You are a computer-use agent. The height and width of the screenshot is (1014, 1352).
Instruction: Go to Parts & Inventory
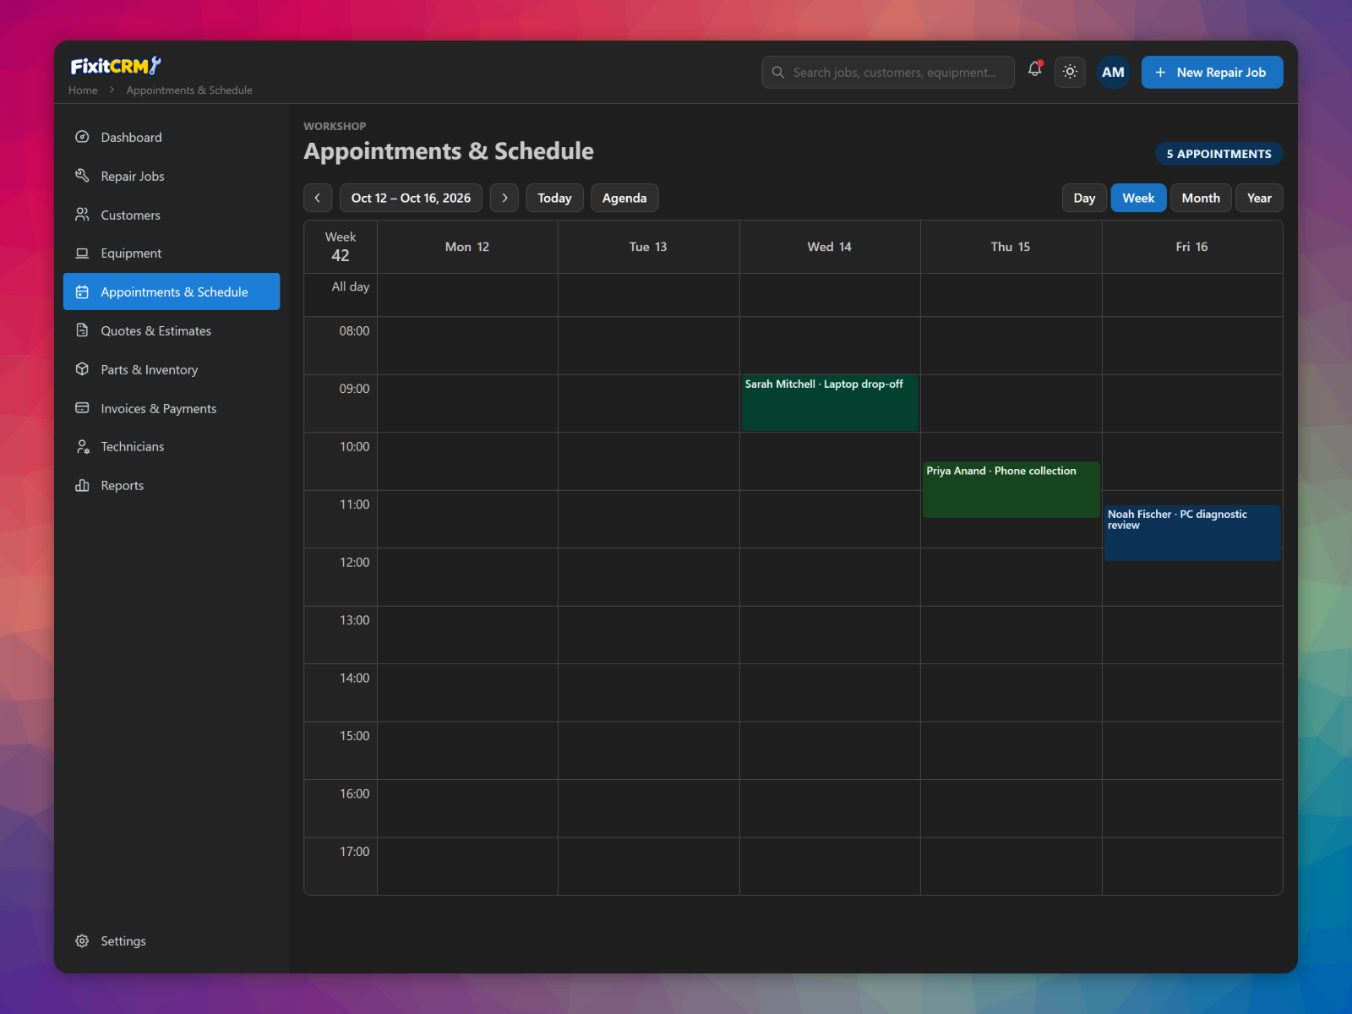coord(172,369)
